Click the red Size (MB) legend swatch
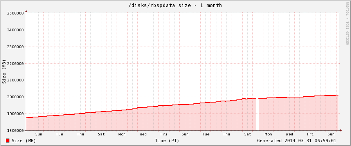 pyautogui.click(x=7, y=141)
